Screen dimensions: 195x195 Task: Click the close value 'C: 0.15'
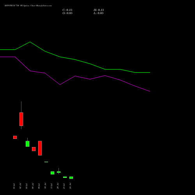[x=67, y=10]
